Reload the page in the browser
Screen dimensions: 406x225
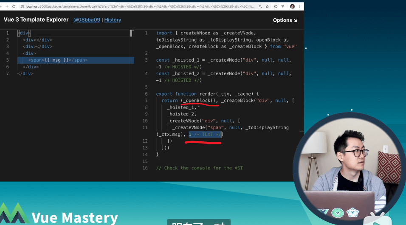click(x=14, y=6)
